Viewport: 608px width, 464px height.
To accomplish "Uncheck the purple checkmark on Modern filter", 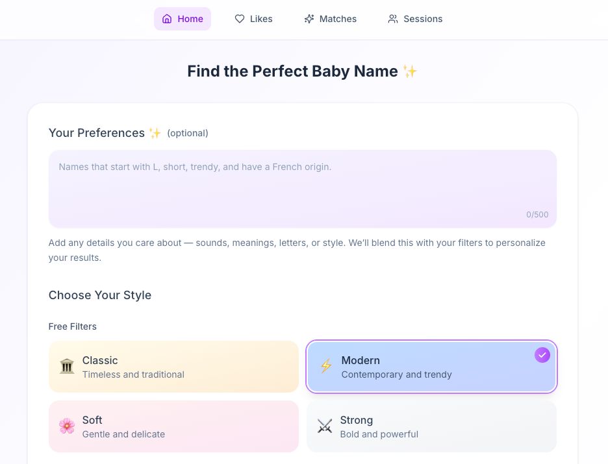I will coord(542,355).
